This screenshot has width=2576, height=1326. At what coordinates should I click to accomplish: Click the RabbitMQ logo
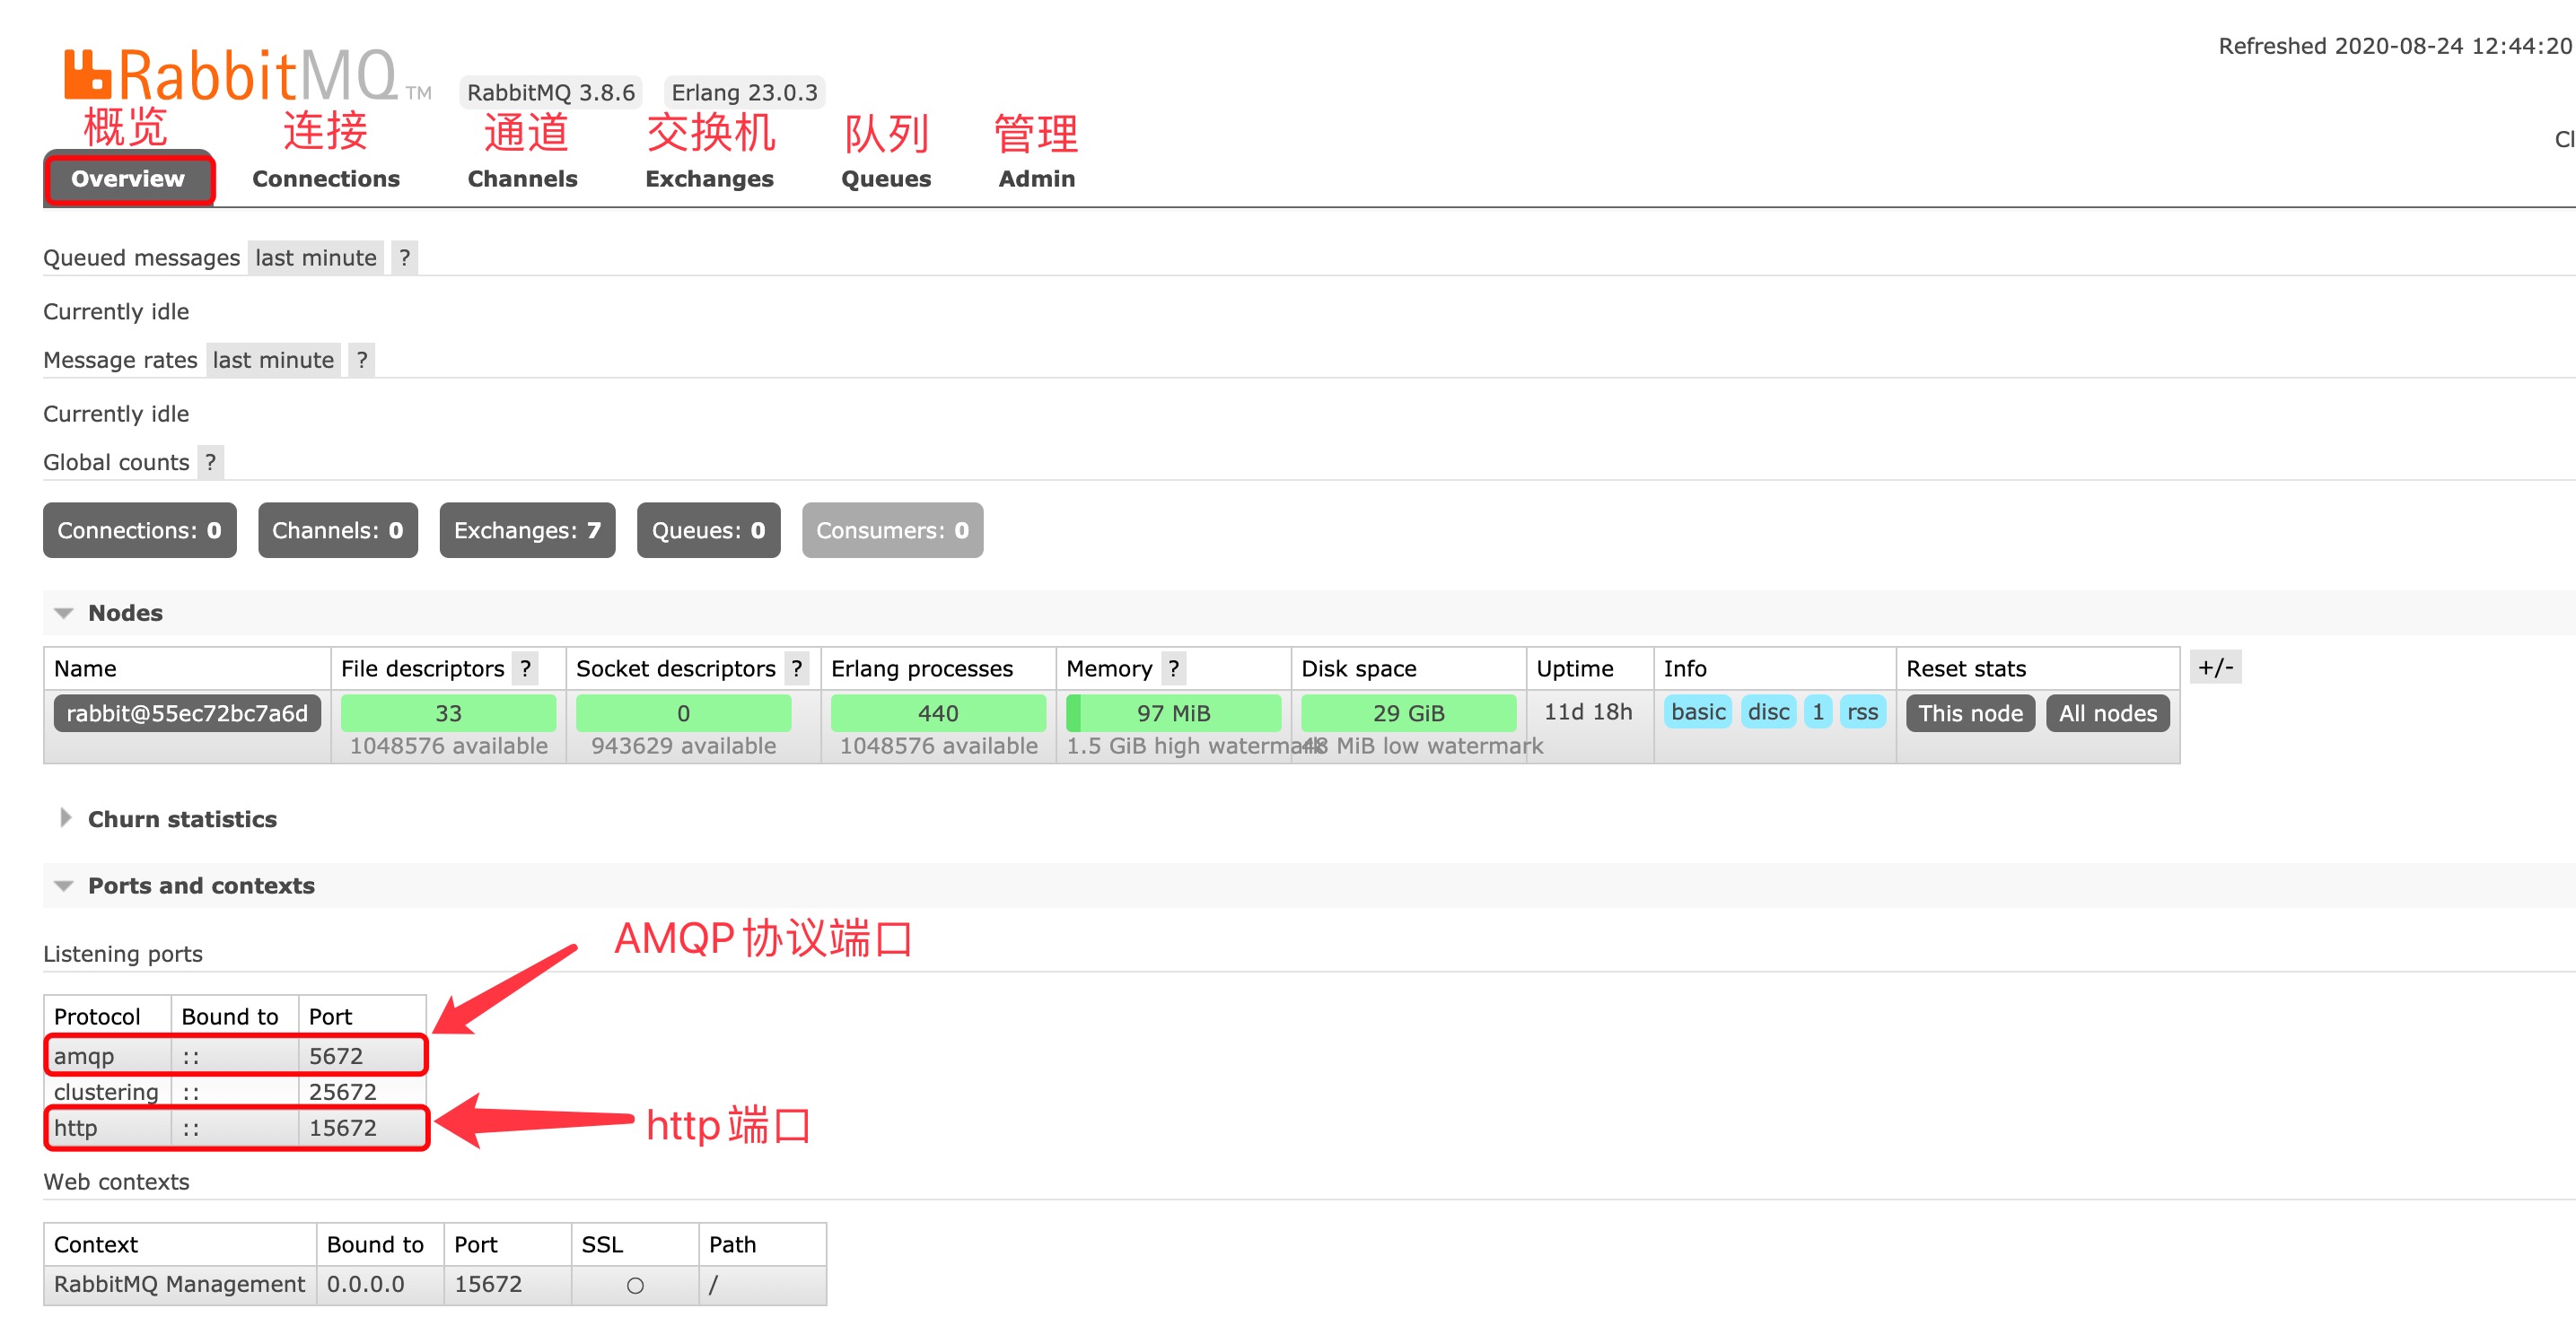point(230,75)
